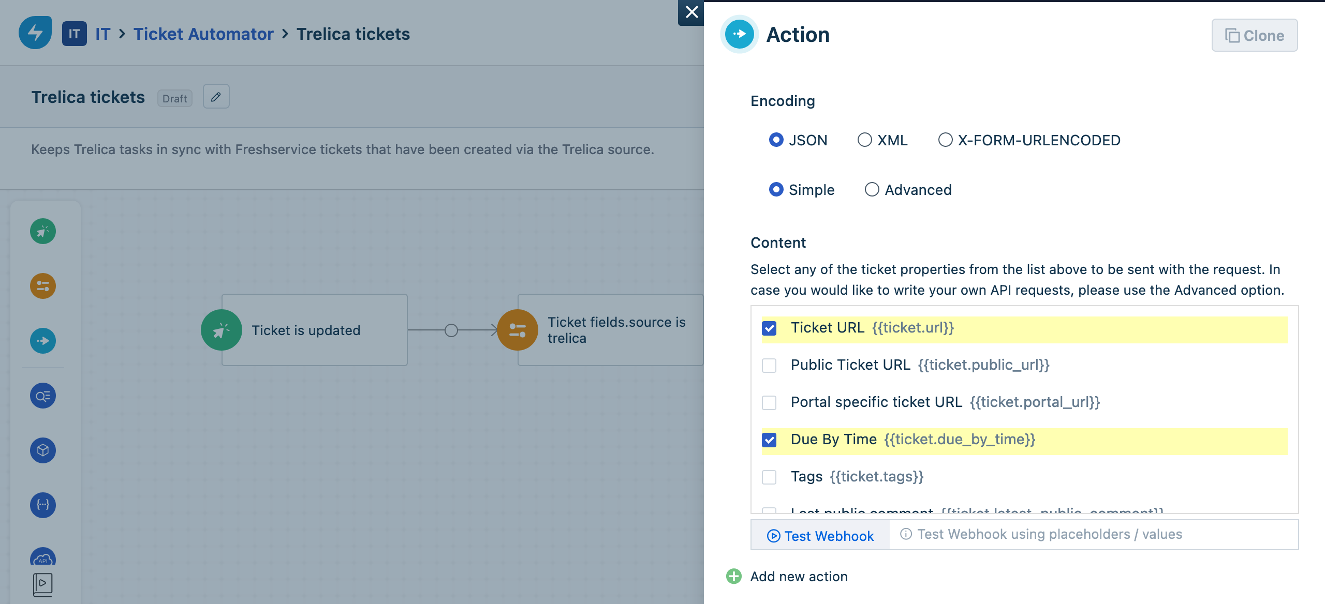Click the green plus Add new action icon
The height and width of the screenshot is (604, 1325).
click(x=734, y=576)
